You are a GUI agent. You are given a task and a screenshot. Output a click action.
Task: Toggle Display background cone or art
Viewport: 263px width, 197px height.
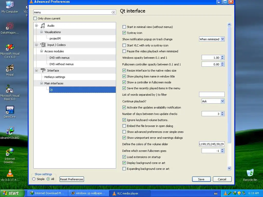(124, 163)
